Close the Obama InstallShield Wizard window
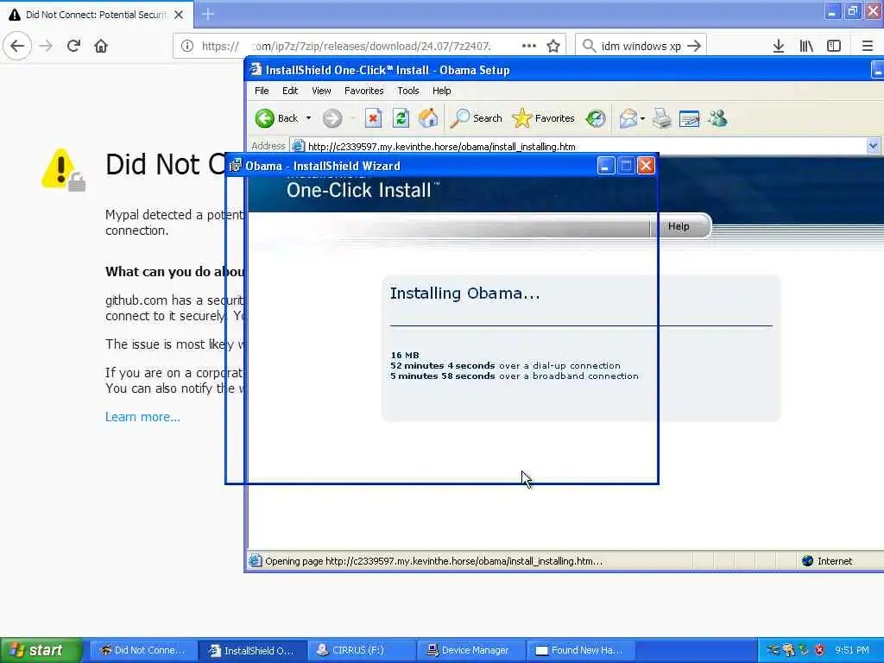 click(646, 166)
